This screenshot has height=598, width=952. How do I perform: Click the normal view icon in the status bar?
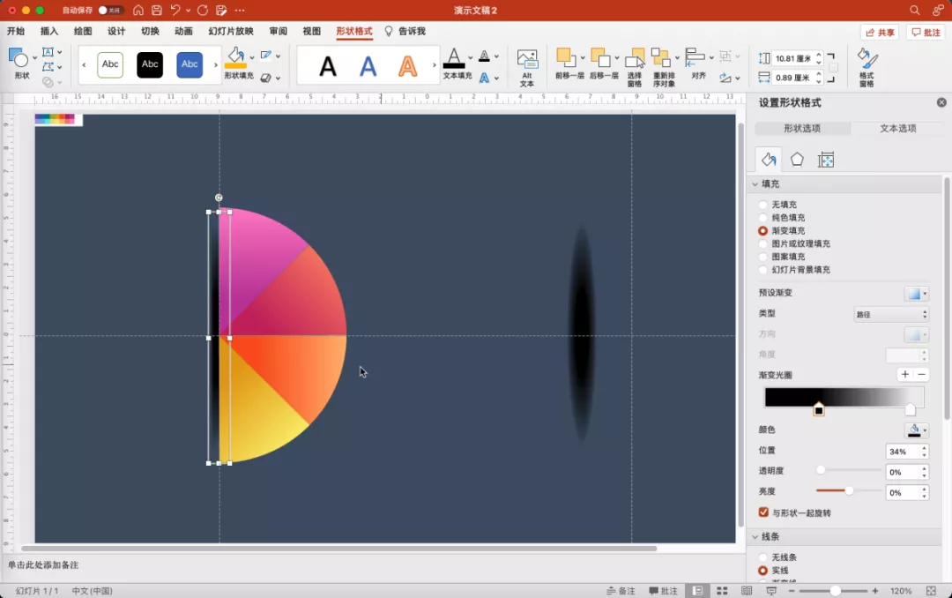pyautogui.click(x=697, y=591)
